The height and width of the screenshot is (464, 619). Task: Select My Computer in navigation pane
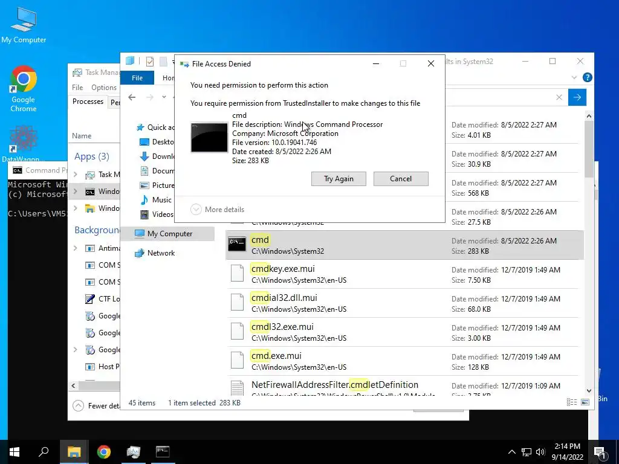[x=168, y=234]
